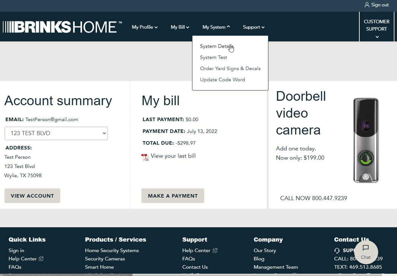Expand the Customer Support panel
The height and width of the screenshot is (276, 397).
pos(377,26)
